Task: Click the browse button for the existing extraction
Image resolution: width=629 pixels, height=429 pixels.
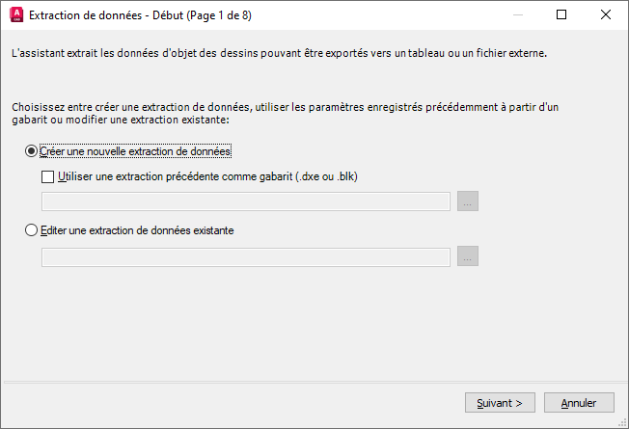Action: click(468, 256)
